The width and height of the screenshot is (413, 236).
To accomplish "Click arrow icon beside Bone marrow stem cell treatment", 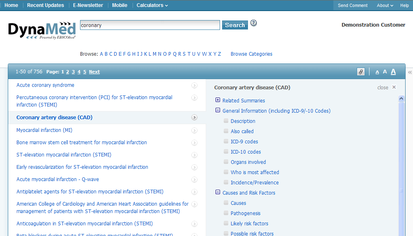I will point(194,143).
